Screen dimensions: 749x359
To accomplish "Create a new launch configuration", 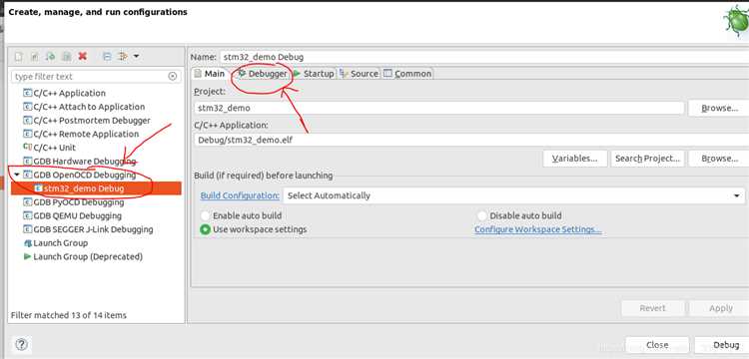I will tap(18, 56).
